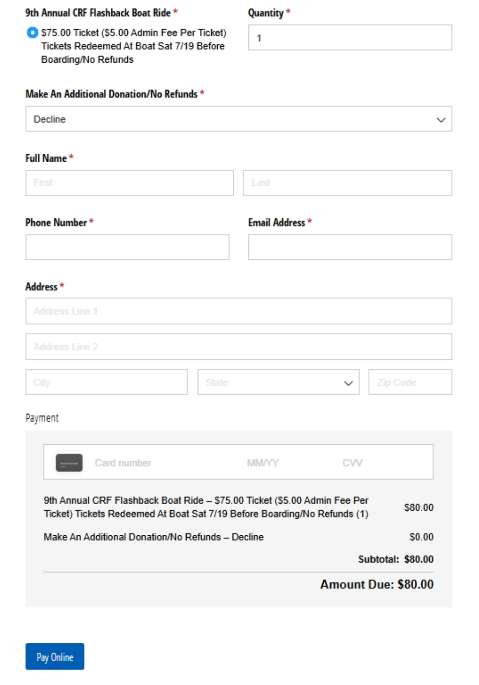Click the credit card icon in Payment
Viewport: 479px width, 685px height.
(x=69, y=462)
